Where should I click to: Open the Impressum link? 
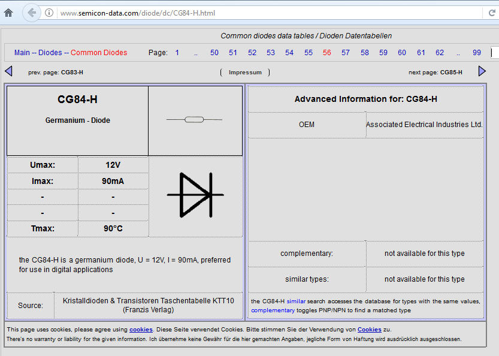pos(245,73)
